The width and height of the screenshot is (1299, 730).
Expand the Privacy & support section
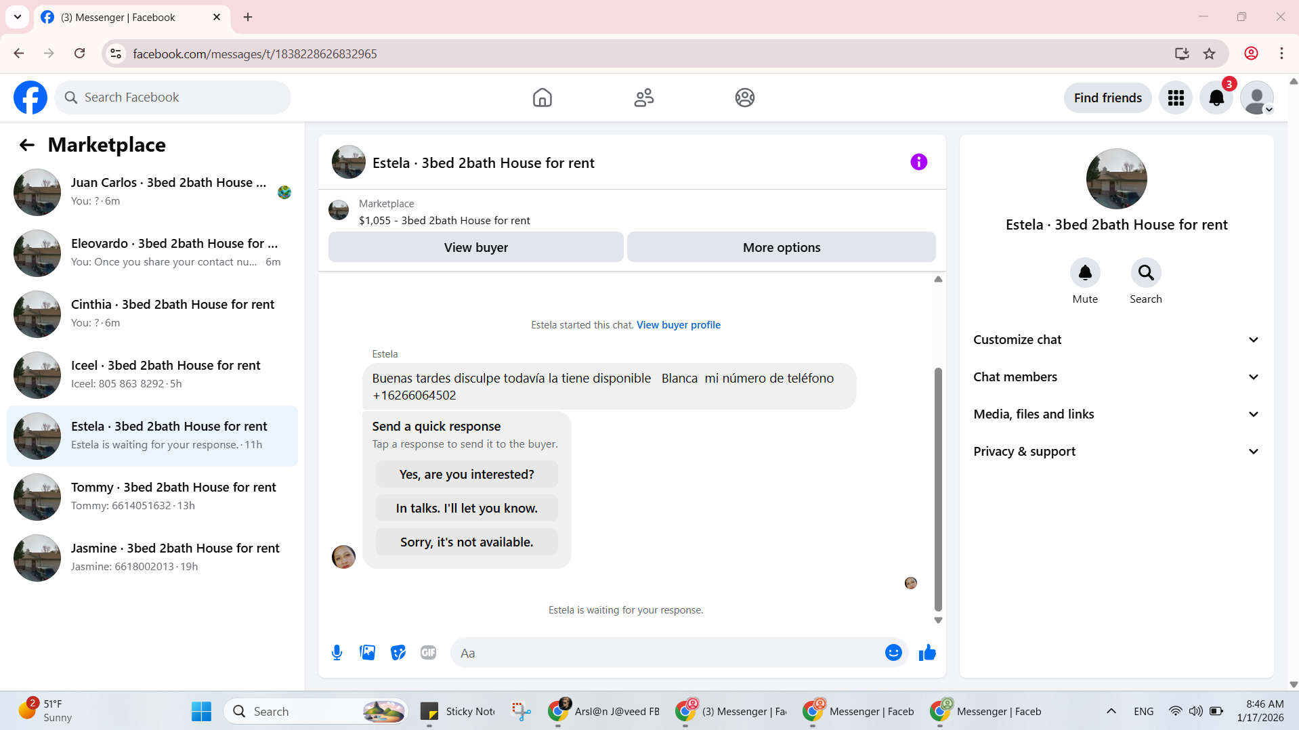(1117, 452)
